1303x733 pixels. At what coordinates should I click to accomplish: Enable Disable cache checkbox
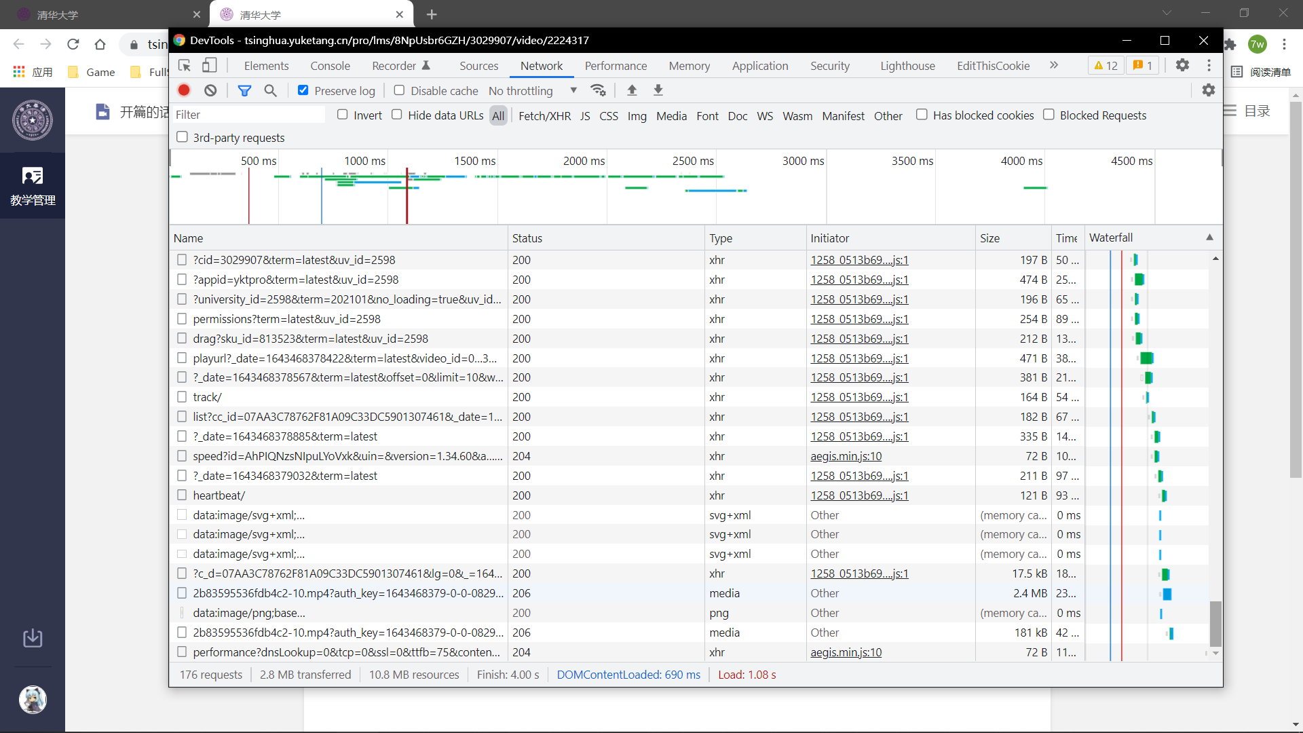click(x=399, y=90)
